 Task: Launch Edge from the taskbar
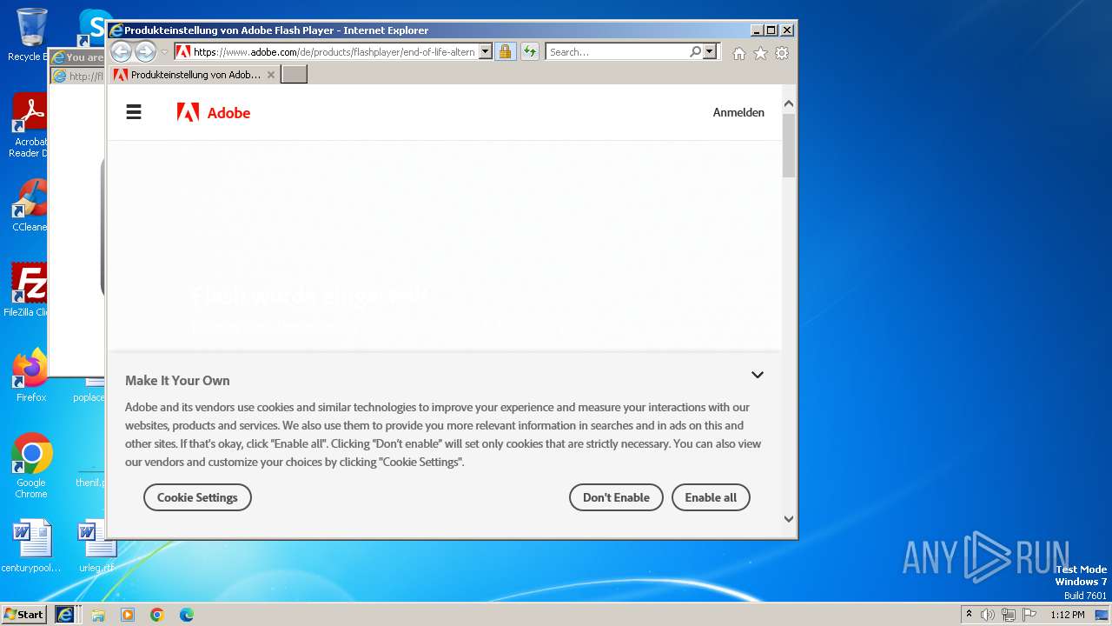click(187, 615)
